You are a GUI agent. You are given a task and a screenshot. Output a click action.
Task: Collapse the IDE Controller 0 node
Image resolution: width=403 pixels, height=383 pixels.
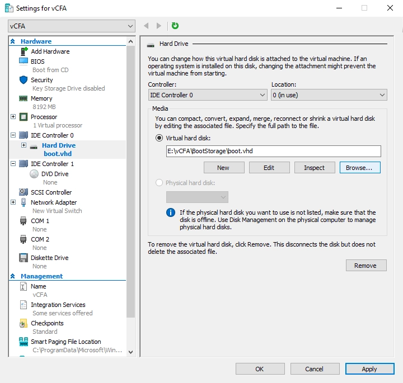pyautogui.click(x=13, y=135)
